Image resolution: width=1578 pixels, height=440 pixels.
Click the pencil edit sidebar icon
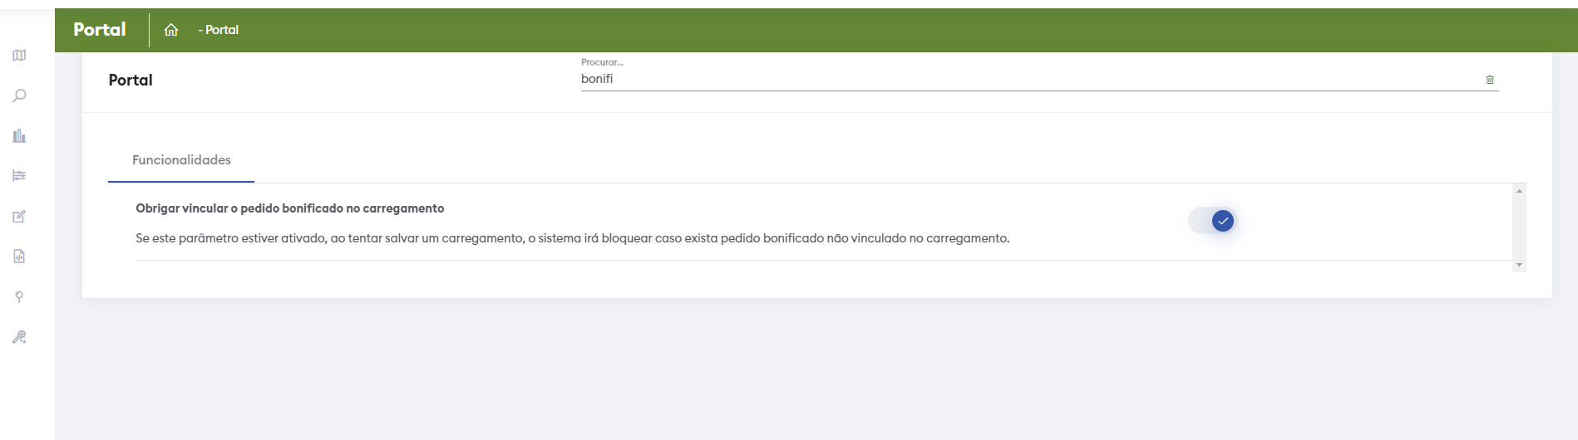[x=19, y=217]
